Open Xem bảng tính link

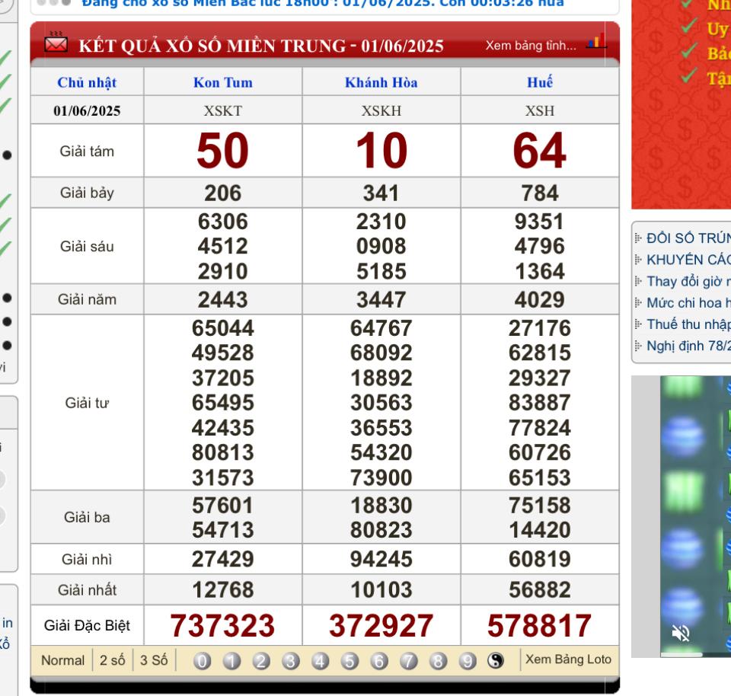tap(531, 45)
